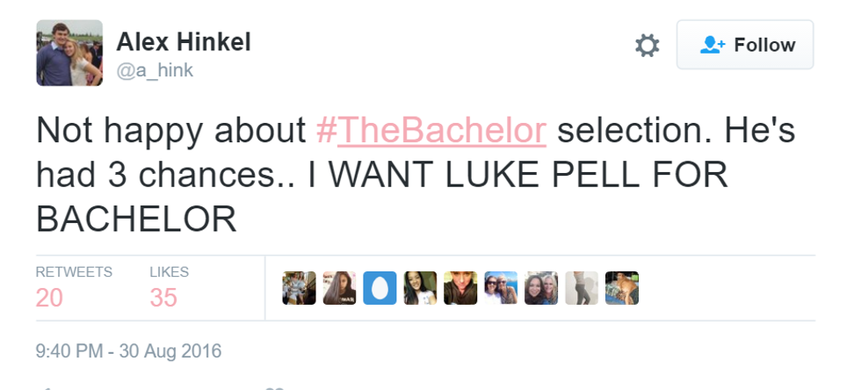The image size is (861, 390).
Task: Open the #TheBachelor hashtag
Action: (430, 130)
